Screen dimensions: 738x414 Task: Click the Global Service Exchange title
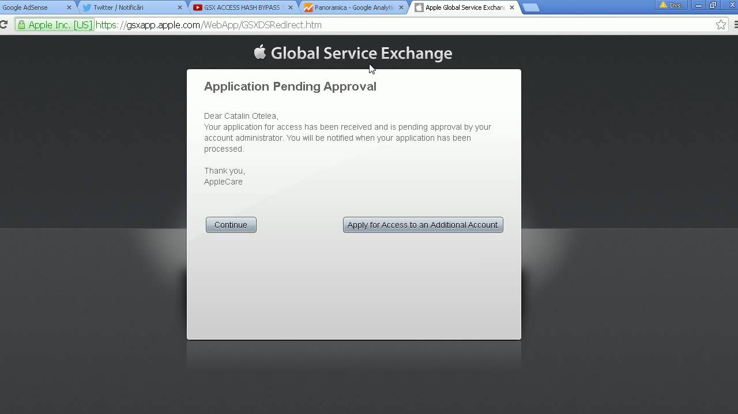click(x=362, y=53)
